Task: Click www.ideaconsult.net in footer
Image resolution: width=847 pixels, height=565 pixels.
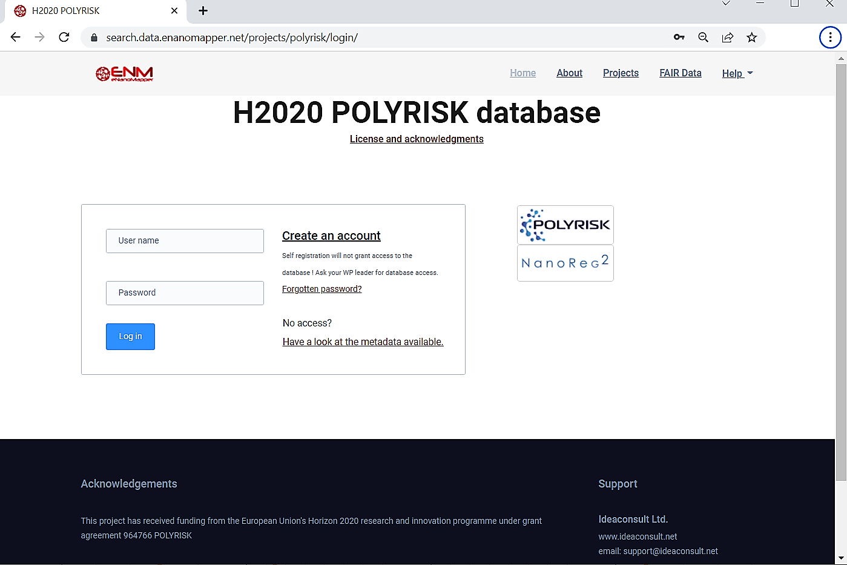Action: tap(638, 537)
